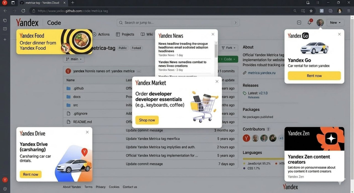Reload the page with refresh icon
The width and height of the screenshot is (354, 193).
[x=23, y=11]
